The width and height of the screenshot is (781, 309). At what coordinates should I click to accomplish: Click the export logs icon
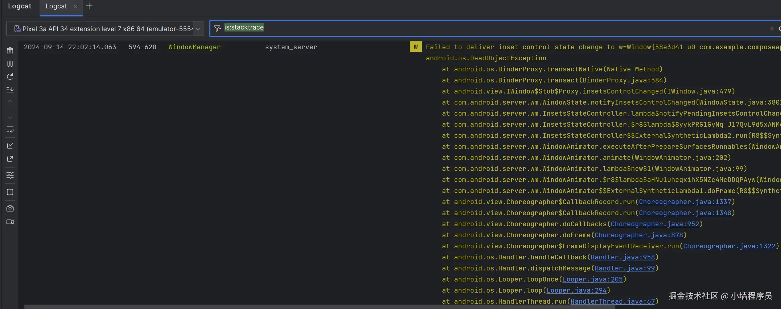10,159
